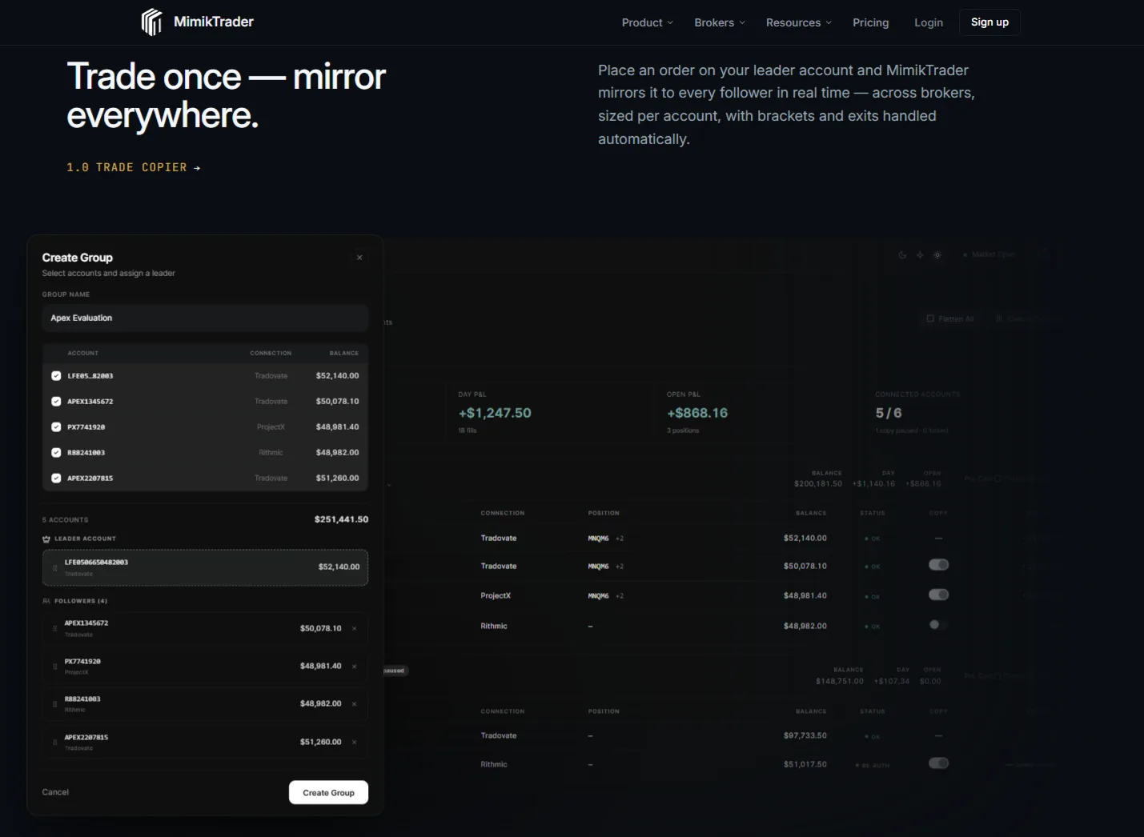Click the followers people icon
The height and width of the screenshot is (837, 1144).
point(46,601)
